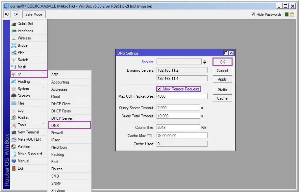Image resolution: width=299 pixels, height=192 pixels.
Task: Click the Wireless antenna icon
Action: pos(14,38)
